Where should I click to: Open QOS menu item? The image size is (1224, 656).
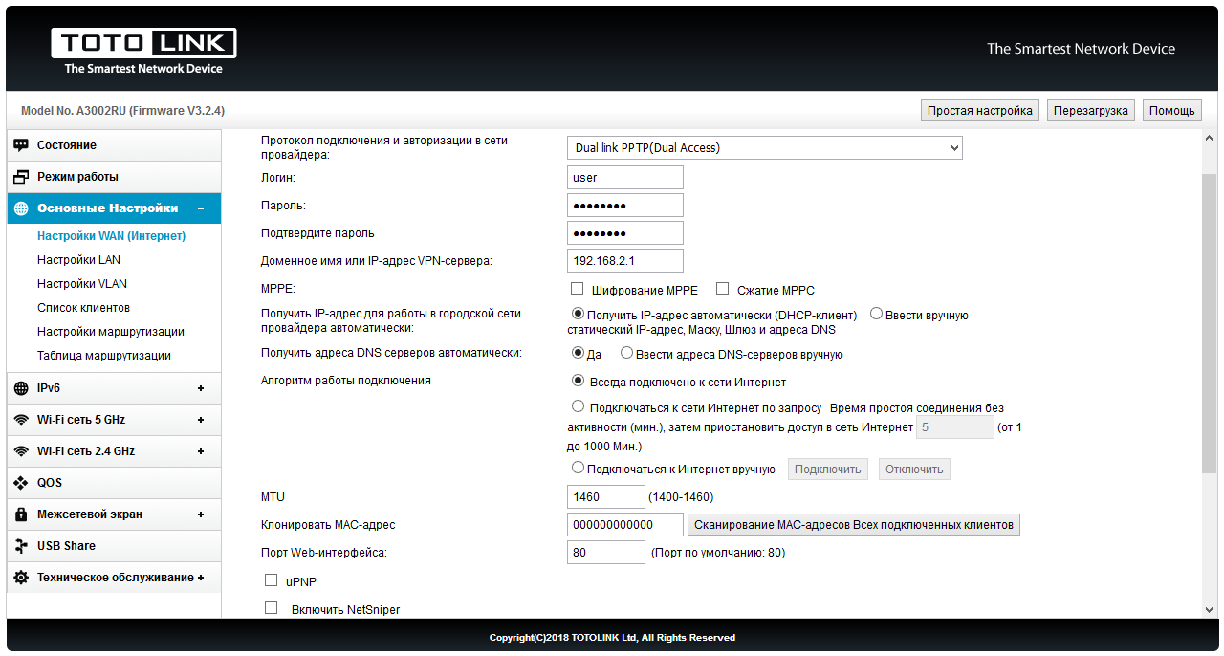pyautogui.click(x=114, y=483)
